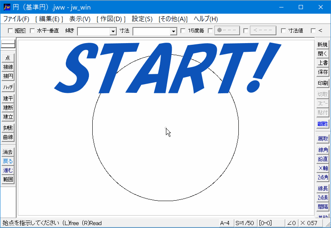This screenshot has height=228, width=331.
Task: Open the [作図(D)] menu
Action: coord(111,19)
